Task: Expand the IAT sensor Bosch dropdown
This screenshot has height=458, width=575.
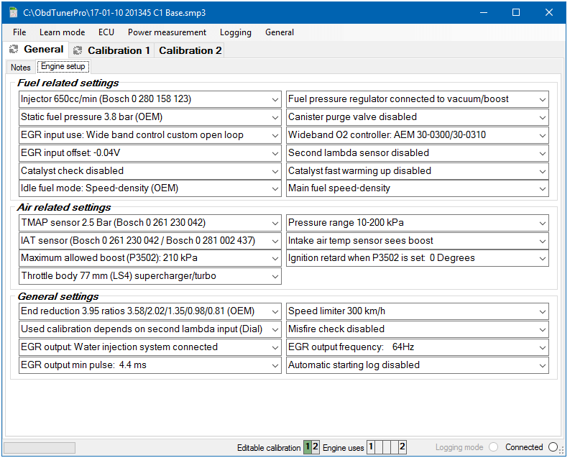Action: (150, 241)
